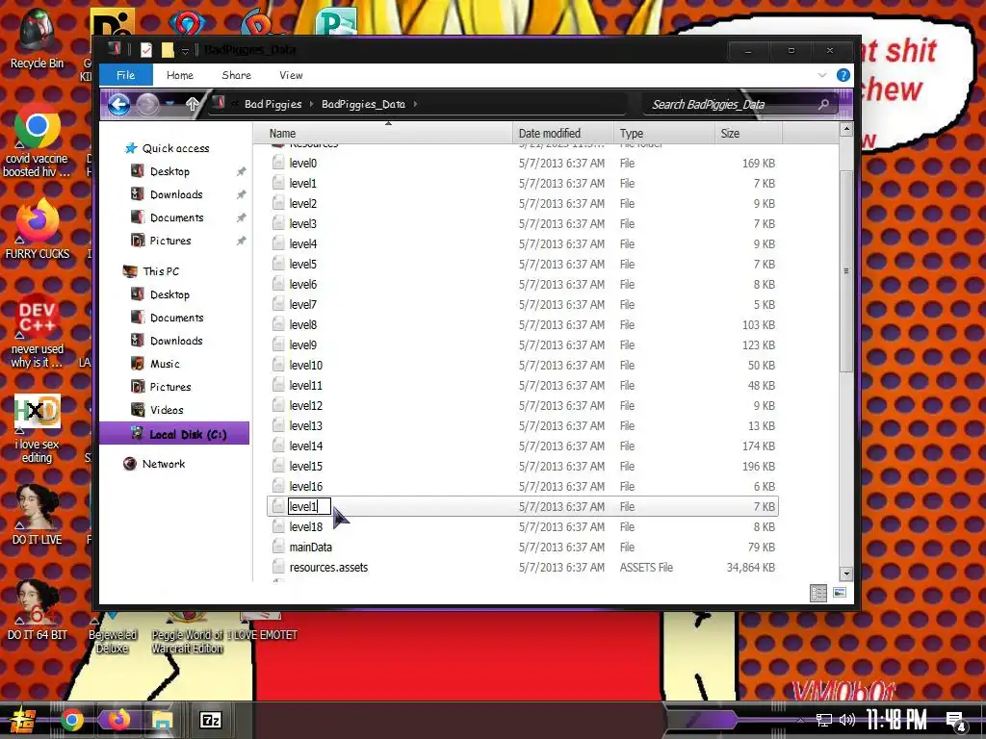Select the level18 file
This screenshot has height=739, width=986.
[x=305, y=527]
